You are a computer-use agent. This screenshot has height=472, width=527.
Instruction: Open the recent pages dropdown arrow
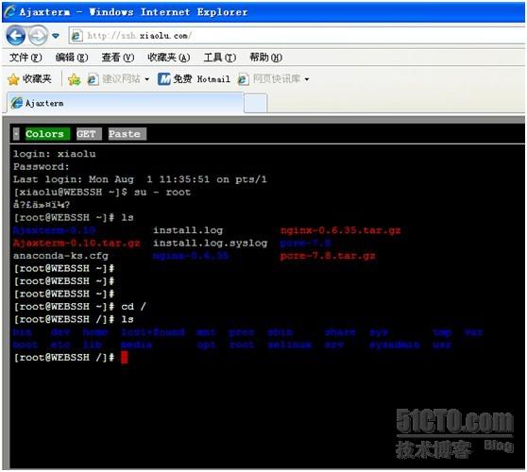(56, 35)
